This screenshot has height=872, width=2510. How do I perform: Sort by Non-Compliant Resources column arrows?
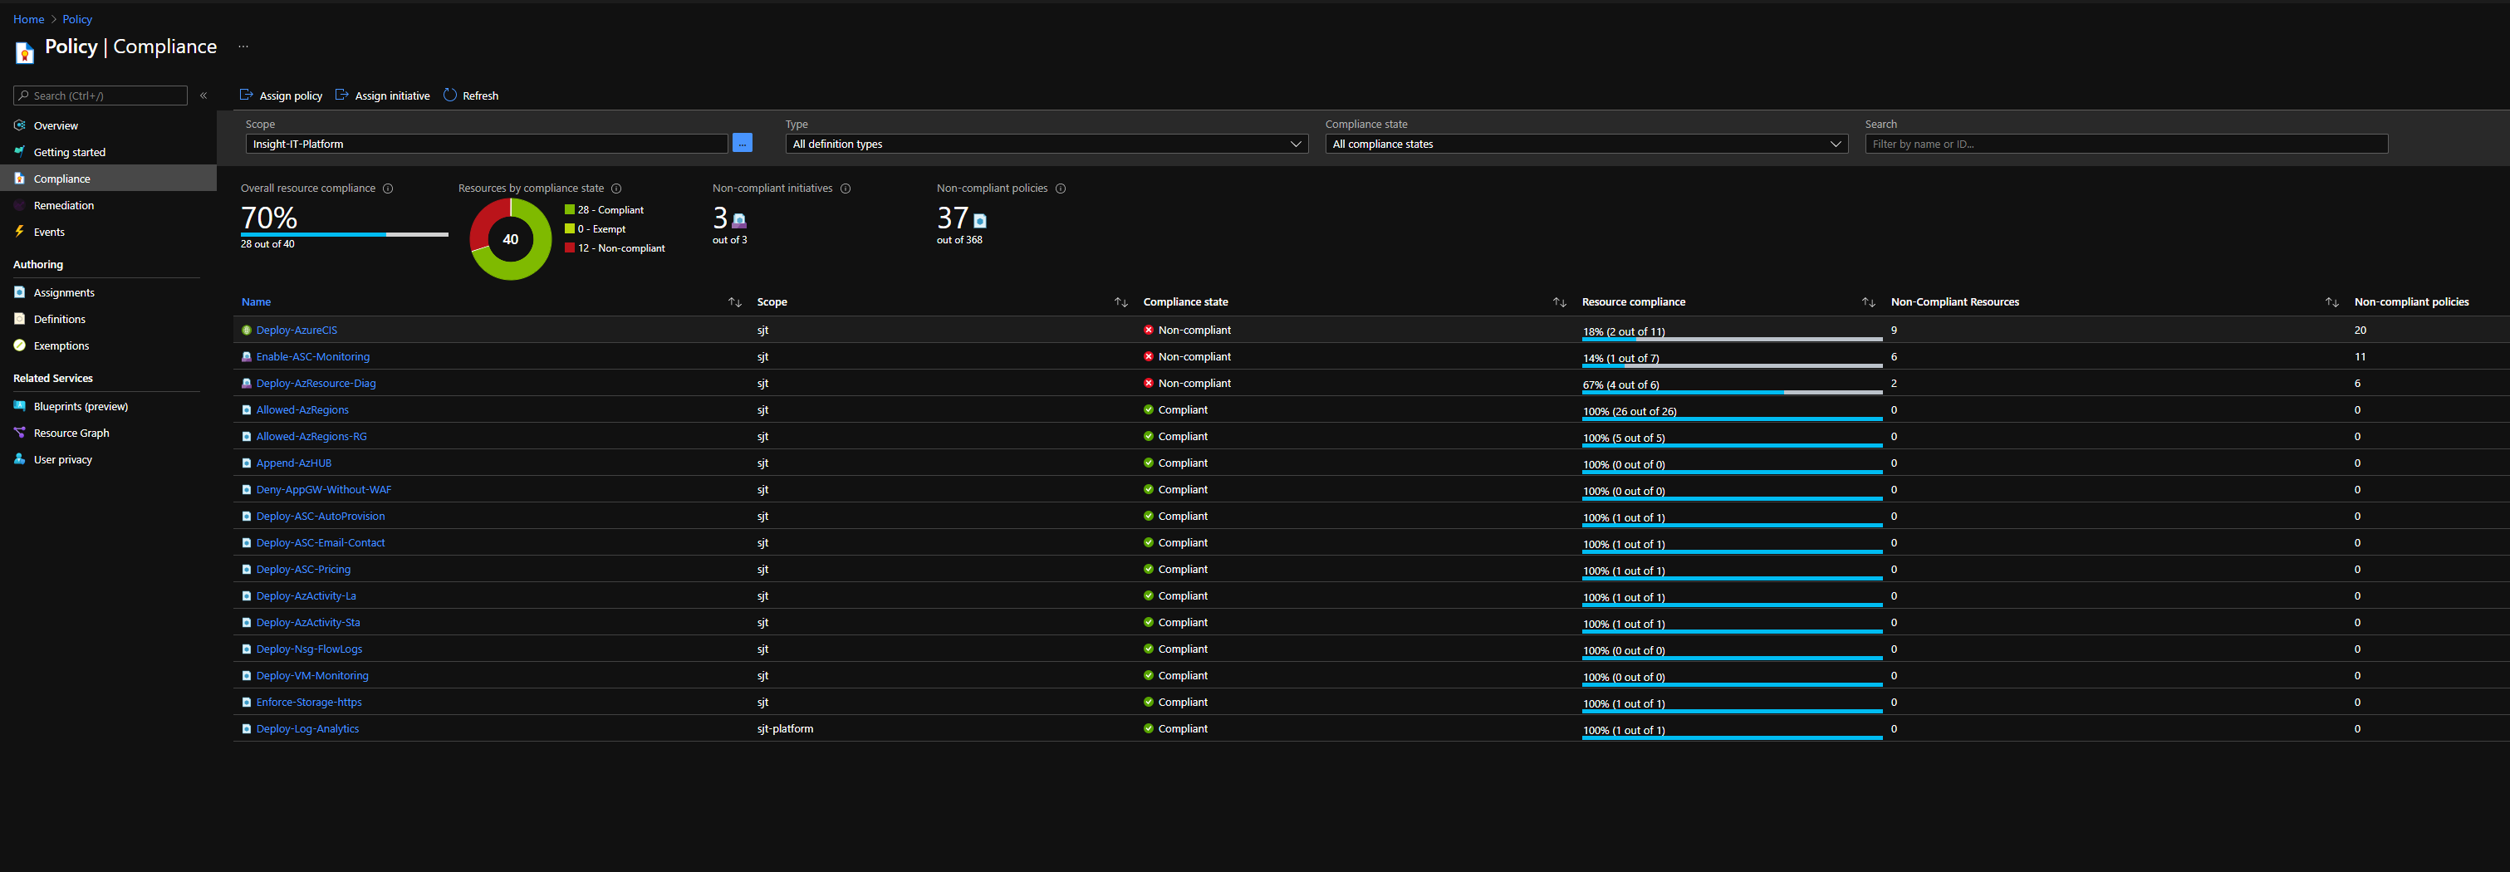coord(2331,302)
